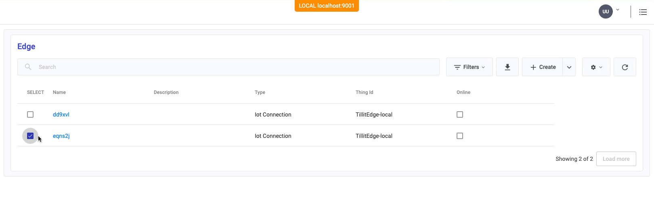The width and height of the screenshot is (654, 210).
Task: Click the Type column header
Action: tap(260, 92)
